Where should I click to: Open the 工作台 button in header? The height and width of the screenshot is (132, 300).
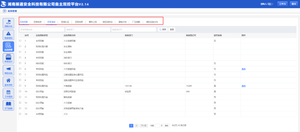pyautogui.click(x=282, y=4)
